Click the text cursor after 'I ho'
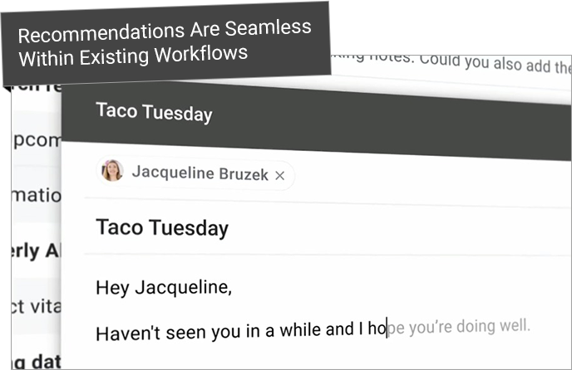The width and height of the screenshot is (572, 370). click(x=387, y=328)
